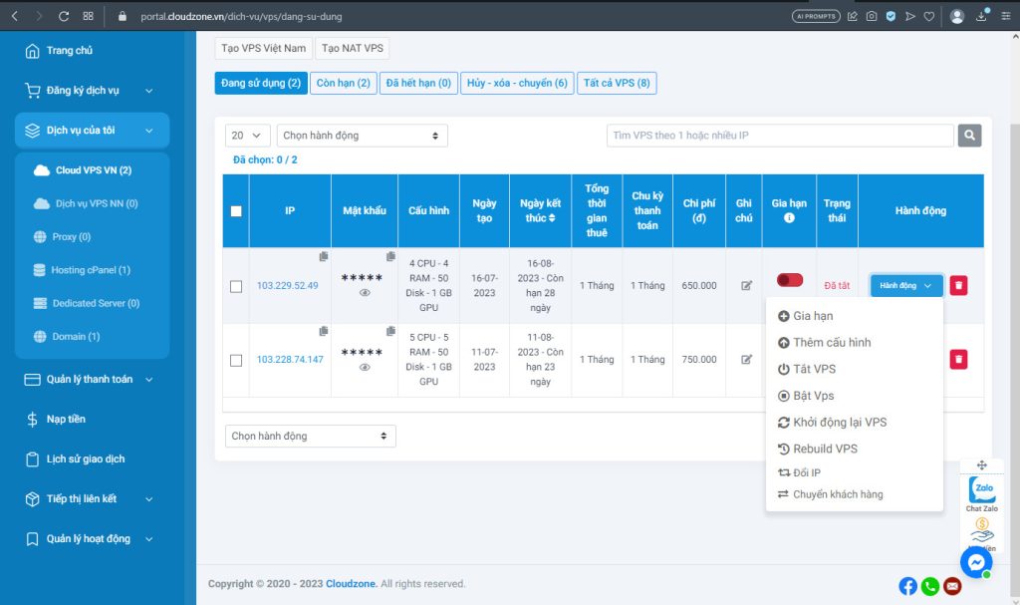The height and width of the screenshot is (605, 1020).
Task: Copy IP address 103.229.52.49 with copy icon
Action: pyautogui.click(x=324, y=257)
